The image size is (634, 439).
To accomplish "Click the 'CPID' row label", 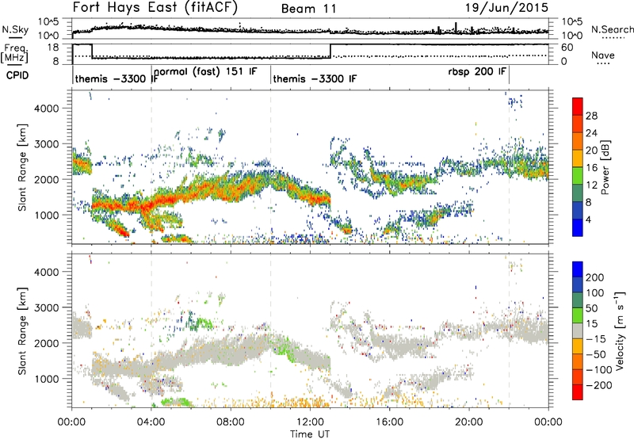I will 17,75.
